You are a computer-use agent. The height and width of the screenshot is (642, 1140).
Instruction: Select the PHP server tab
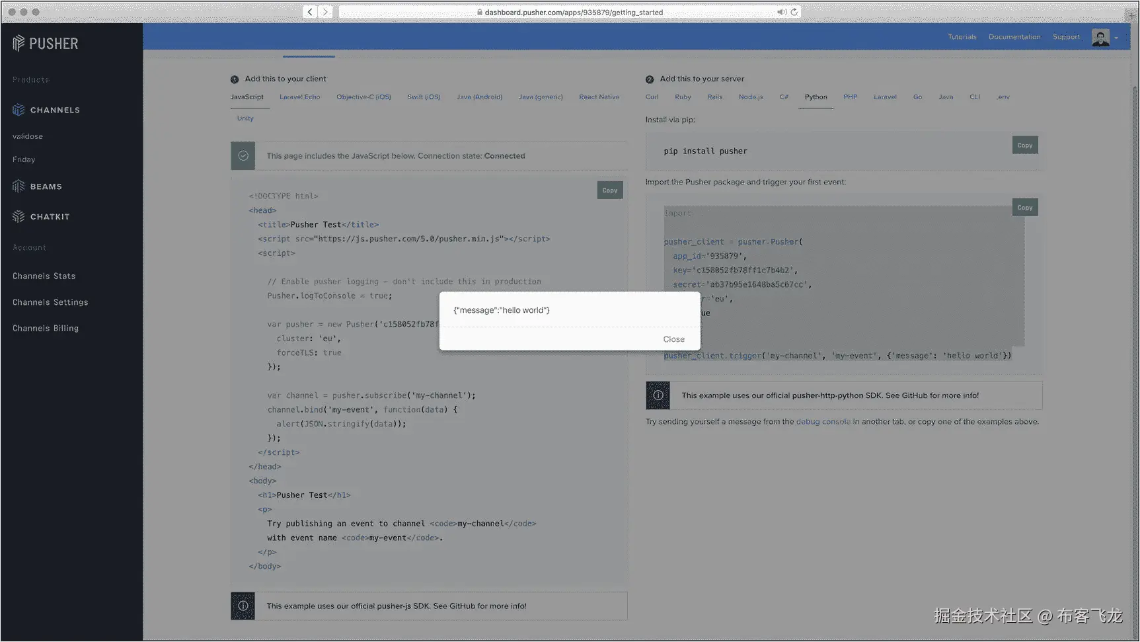tap(851, 97)
